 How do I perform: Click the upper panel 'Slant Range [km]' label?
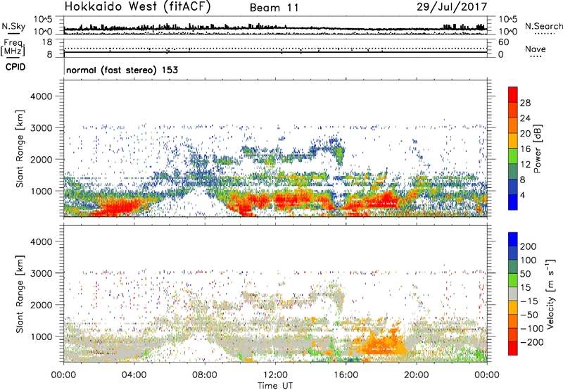pos(20,149)
